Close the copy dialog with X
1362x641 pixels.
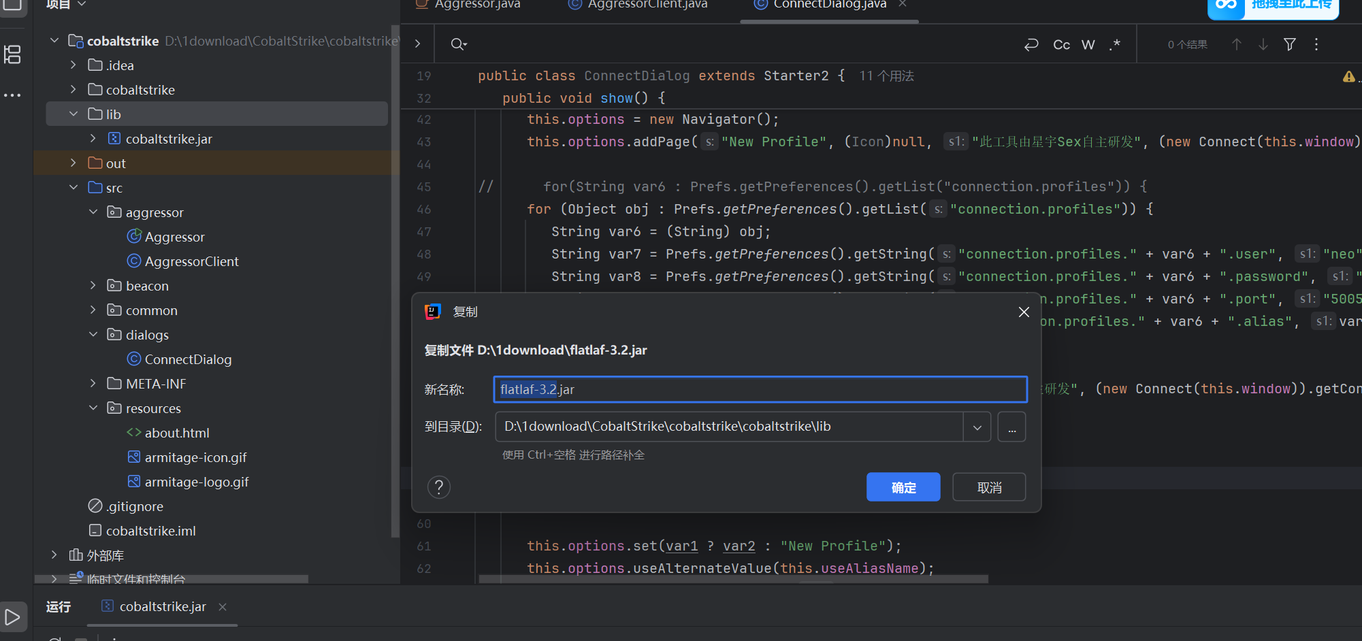click(x=1023, y=312)
